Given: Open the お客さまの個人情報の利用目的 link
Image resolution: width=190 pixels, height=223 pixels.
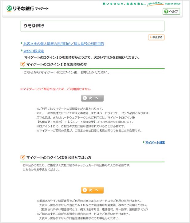Looking at the screenshot, I should click(x=64, y=44).
